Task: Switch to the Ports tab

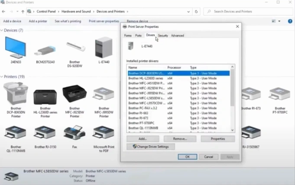Action: 138,36
